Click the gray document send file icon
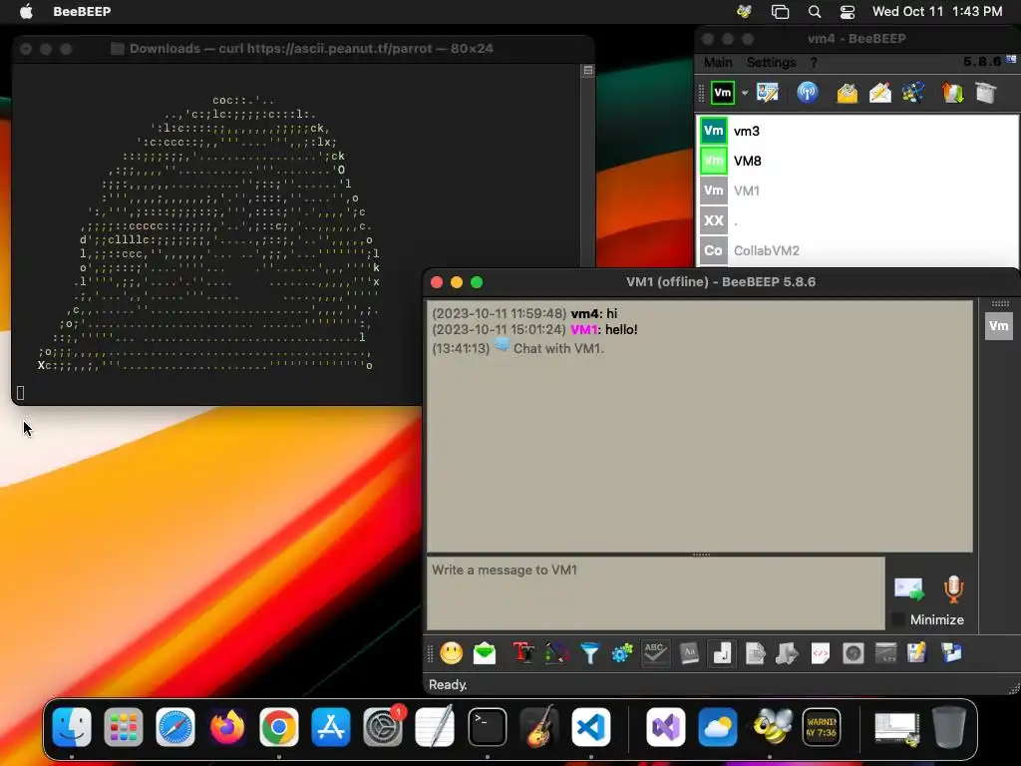 click(x=756, y=652)
